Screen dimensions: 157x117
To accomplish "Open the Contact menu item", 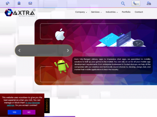I will pos(139,12).
